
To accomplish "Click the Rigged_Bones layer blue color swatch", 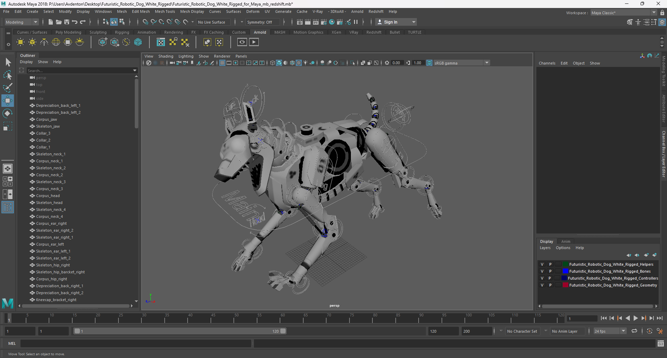I will pyautogui.click(x=565, y=271).
